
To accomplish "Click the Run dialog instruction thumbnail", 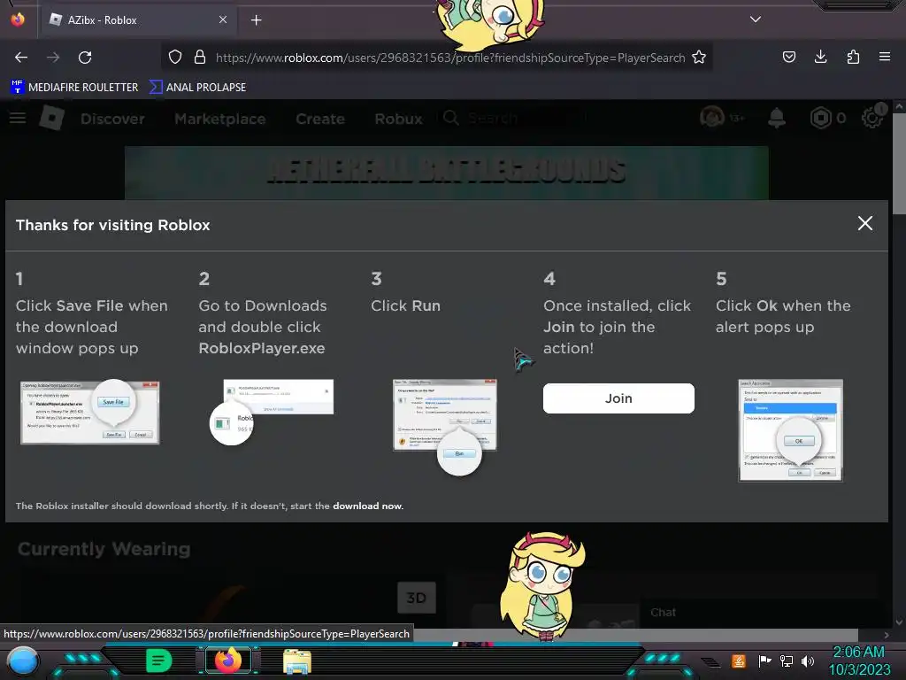I will point(444,427).
